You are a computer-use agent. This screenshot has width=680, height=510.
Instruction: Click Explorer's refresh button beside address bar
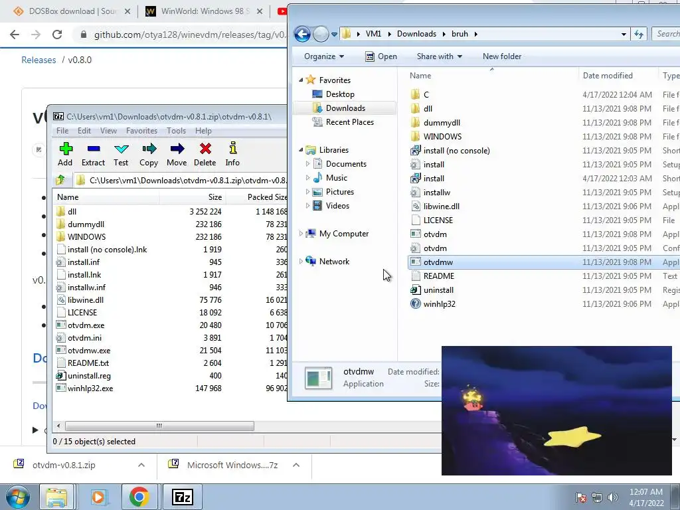(638, 34)
